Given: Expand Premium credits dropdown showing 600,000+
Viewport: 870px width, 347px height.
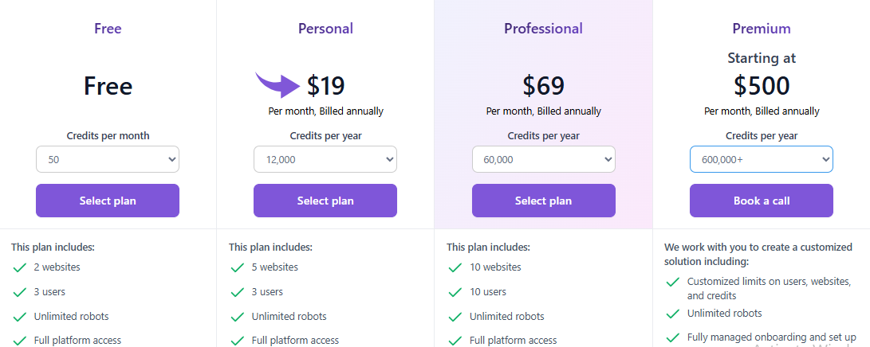Looking at the screenshot, I should click(x=761, y=159).
